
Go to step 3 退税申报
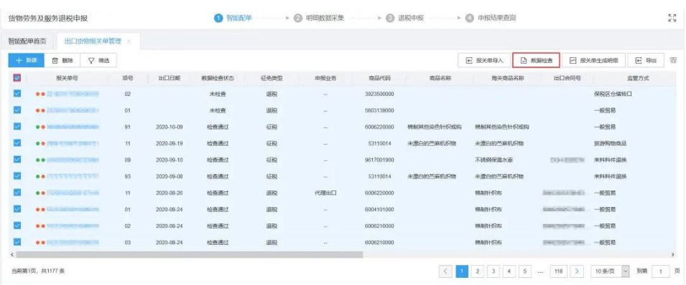point(404,18)
